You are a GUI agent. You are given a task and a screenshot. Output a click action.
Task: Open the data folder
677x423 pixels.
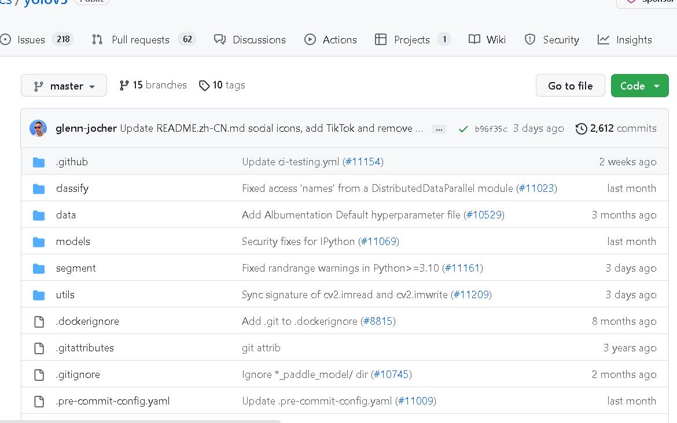(65, 215)
